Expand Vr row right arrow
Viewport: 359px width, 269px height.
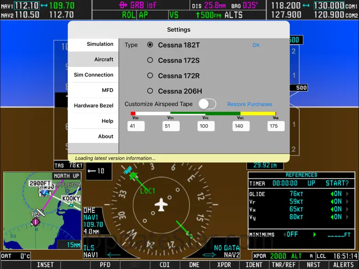347,202
